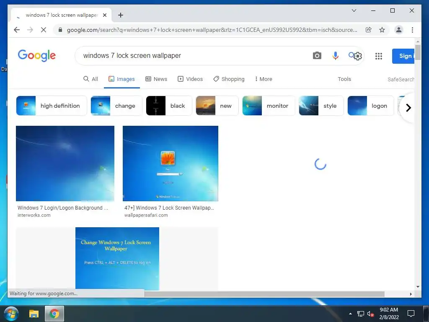Click the scroll down arrow
429x322 pixels.
coord(418,287)
